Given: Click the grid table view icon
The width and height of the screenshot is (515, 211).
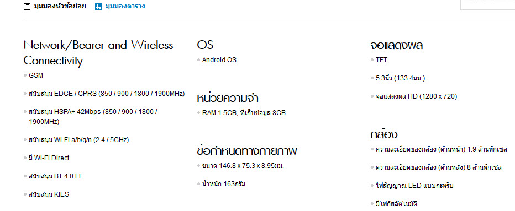Looking at the screenshot, I should (x=98, y=6).
